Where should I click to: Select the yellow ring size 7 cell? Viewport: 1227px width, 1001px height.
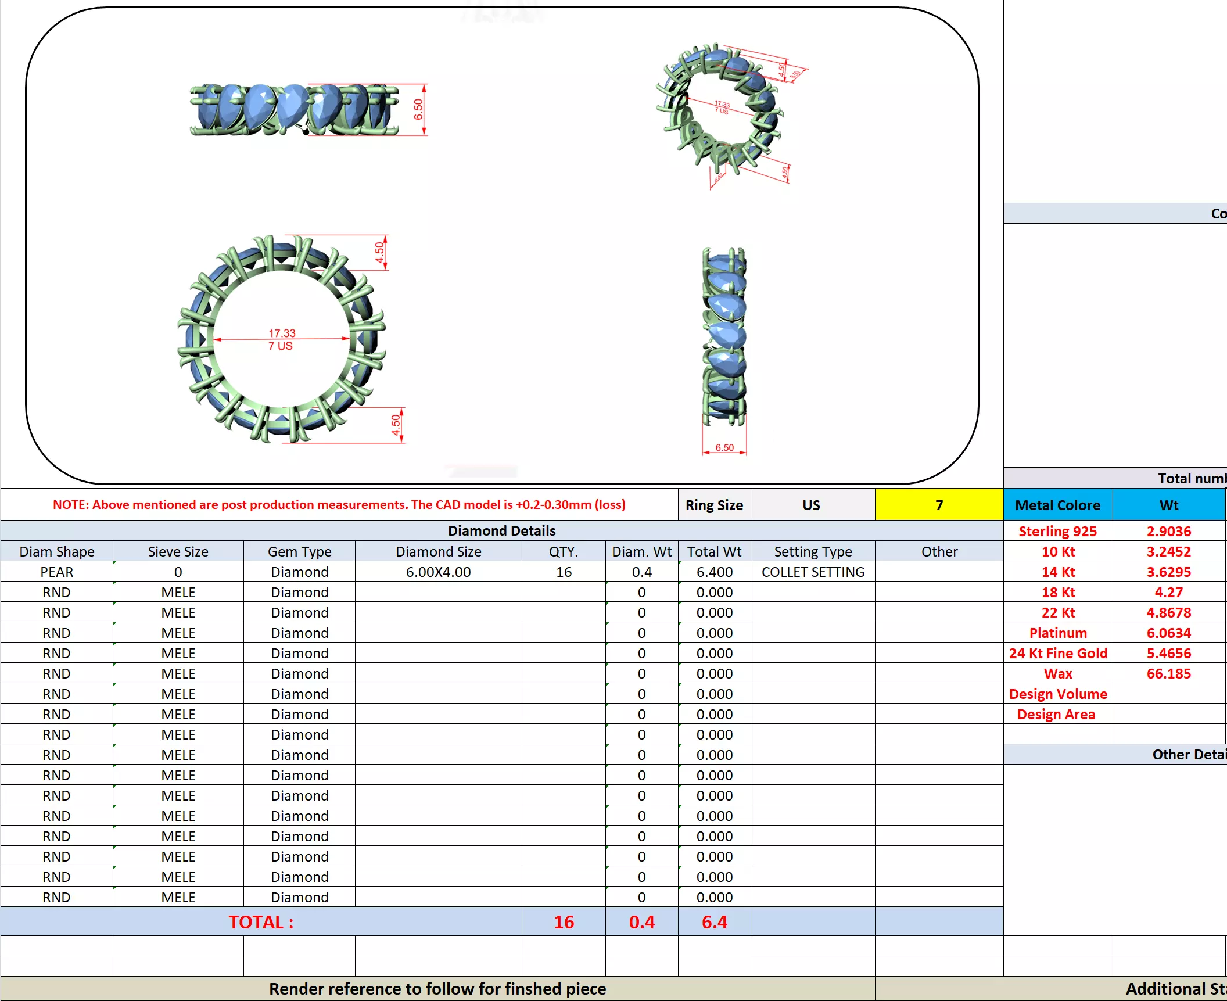point(938,505)
